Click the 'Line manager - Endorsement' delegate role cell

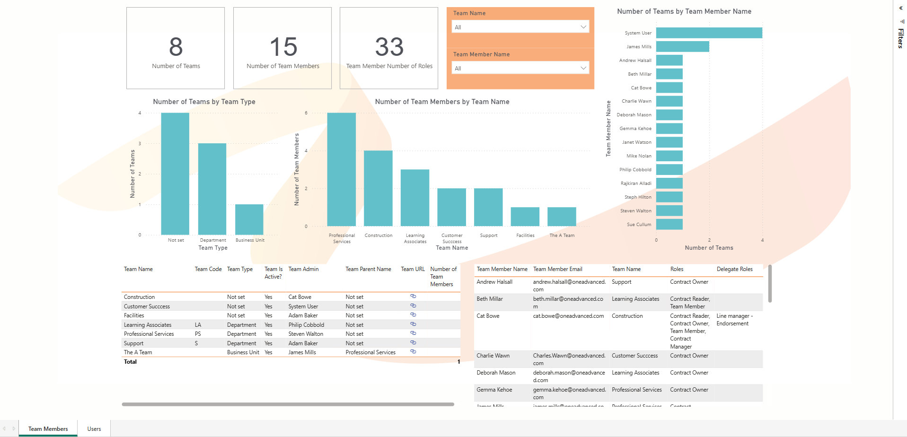click(735, 320)
